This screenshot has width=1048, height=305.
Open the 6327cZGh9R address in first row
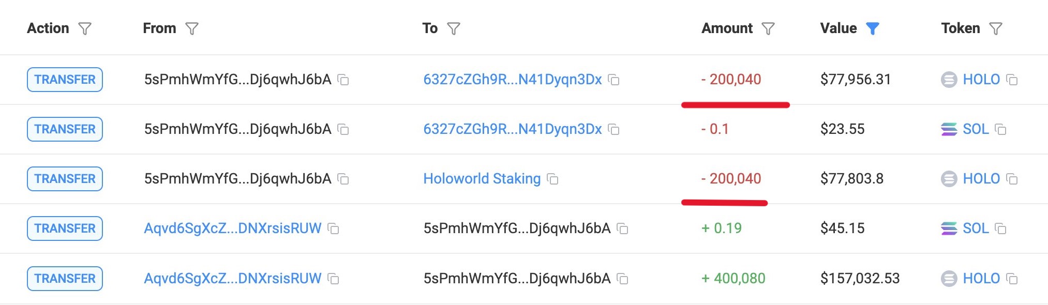(x=512, y=80)
